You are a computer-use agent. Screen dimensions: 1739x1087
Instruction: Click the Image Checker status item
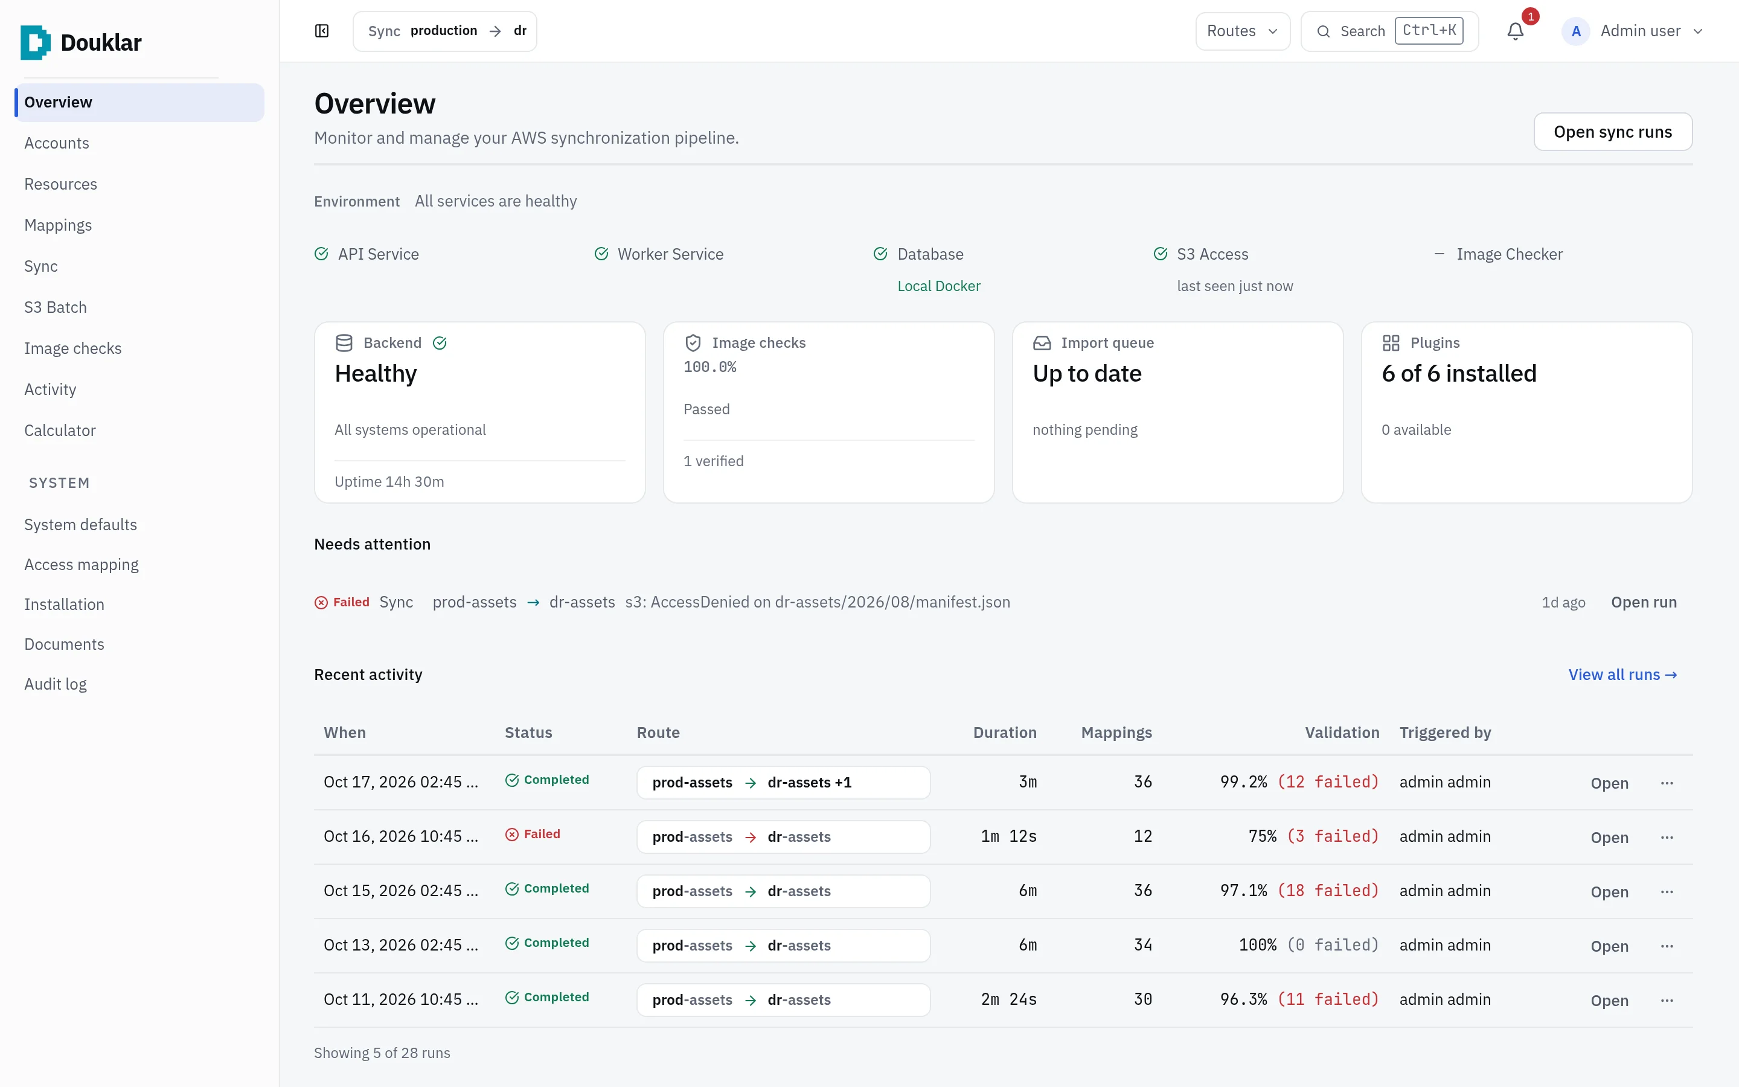pyautogui.click(x=1498, y=254)
